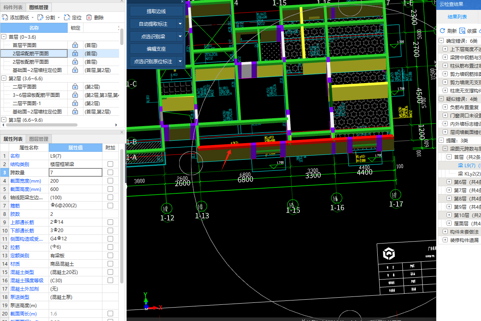The width and height of the screenshot is (481, 321).
Task: Click the 自动提取标注 button
Action: (x=153, y=24)
